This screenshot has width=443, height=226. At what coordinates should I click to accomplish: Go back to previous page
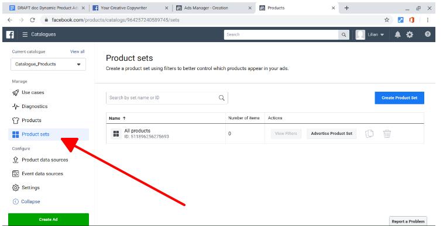point(10,20)
